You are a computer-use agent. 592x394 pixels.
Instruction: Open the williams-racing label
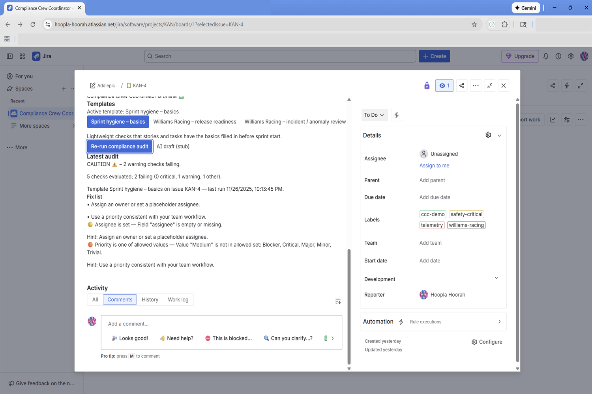(x=466, y=225)
